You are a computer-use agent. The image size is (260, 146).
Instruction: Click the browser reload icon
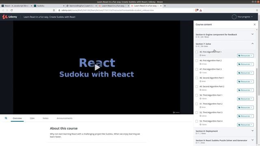pos(12,10)
